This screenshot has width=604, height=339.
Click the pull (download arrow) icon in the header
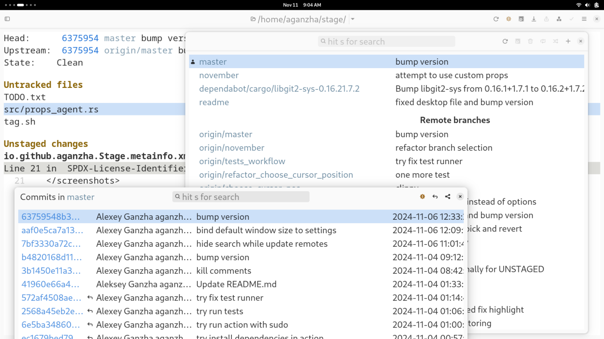(x=534, y=19)
